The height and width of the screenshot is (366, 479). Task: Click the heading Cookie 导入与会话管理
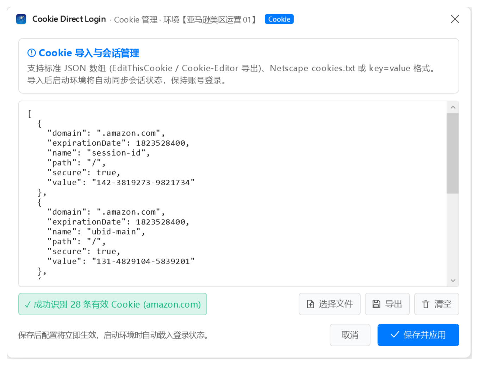coord(89,53)
